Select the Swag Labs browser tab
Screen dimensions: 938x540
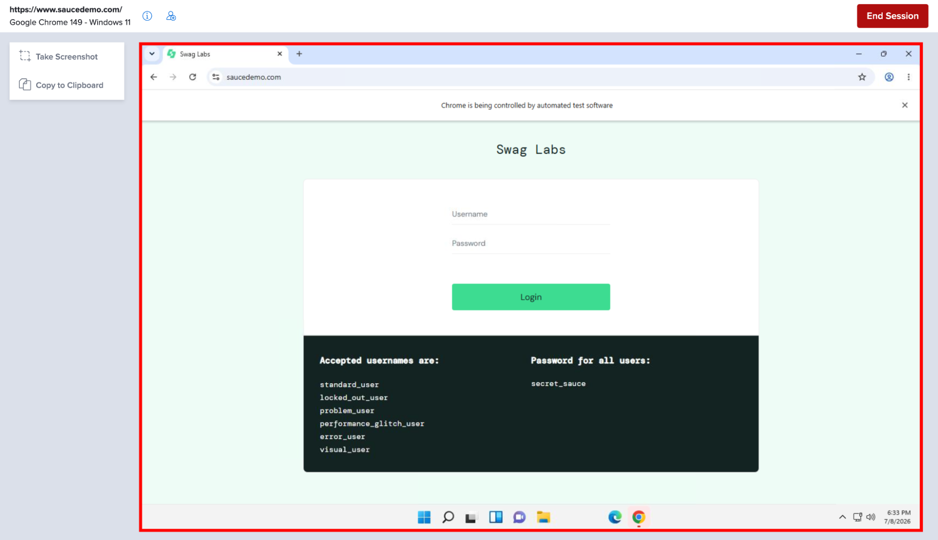pyautogui.click(x=225, y=54)
